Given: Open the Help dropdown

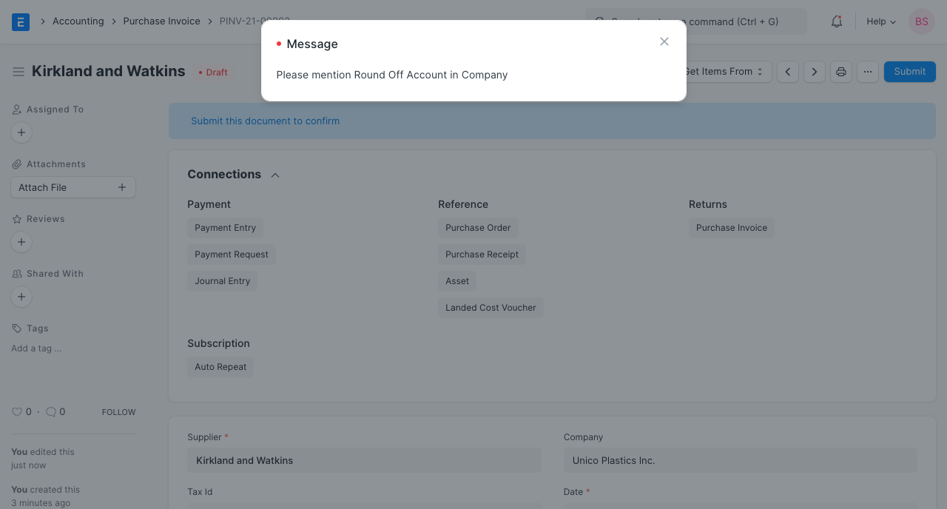Looking at the screenshot, I should (x=880, y=21).
